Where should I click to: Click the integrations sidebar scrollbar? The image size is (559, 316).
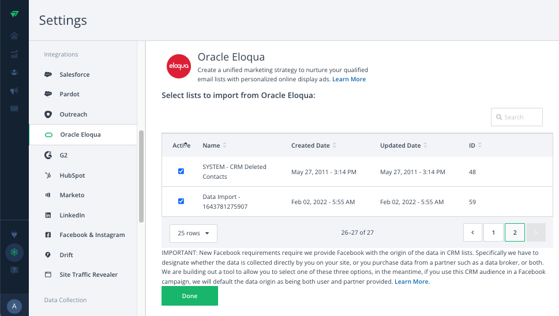point(141,176)
